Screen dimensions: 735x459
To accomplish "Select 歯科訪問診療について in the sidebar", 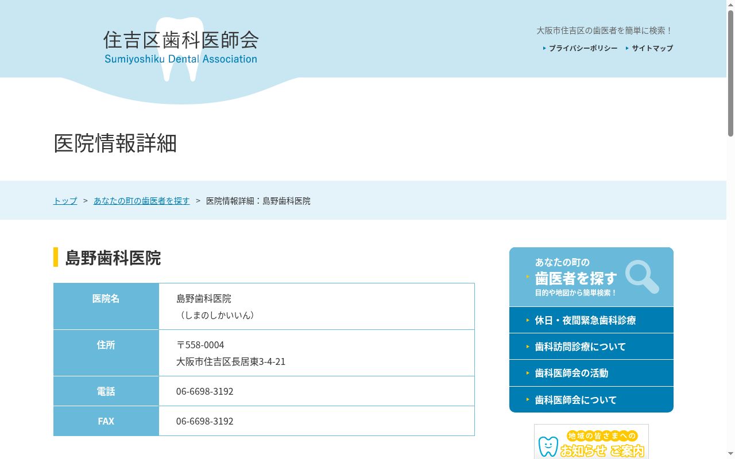I will (591, 347).
